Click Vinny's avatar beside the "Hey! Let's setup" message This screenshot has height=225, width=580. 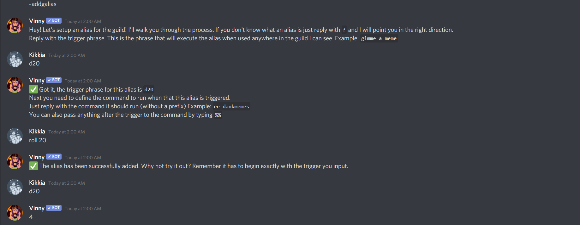15,25
